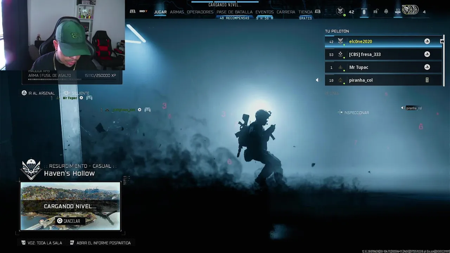The image size is (450, 253).
Task: Select Mr Tupac squad row
Action: pos(383,67)
